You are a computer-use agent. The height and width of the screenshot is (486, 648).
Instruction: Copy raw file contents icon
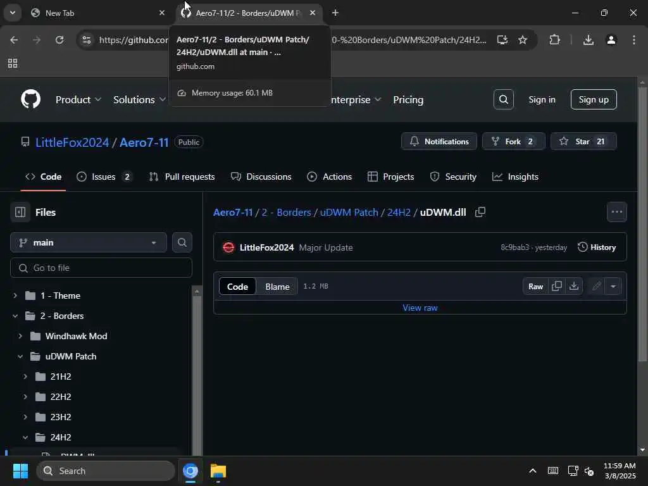click(x=557, y=286)
